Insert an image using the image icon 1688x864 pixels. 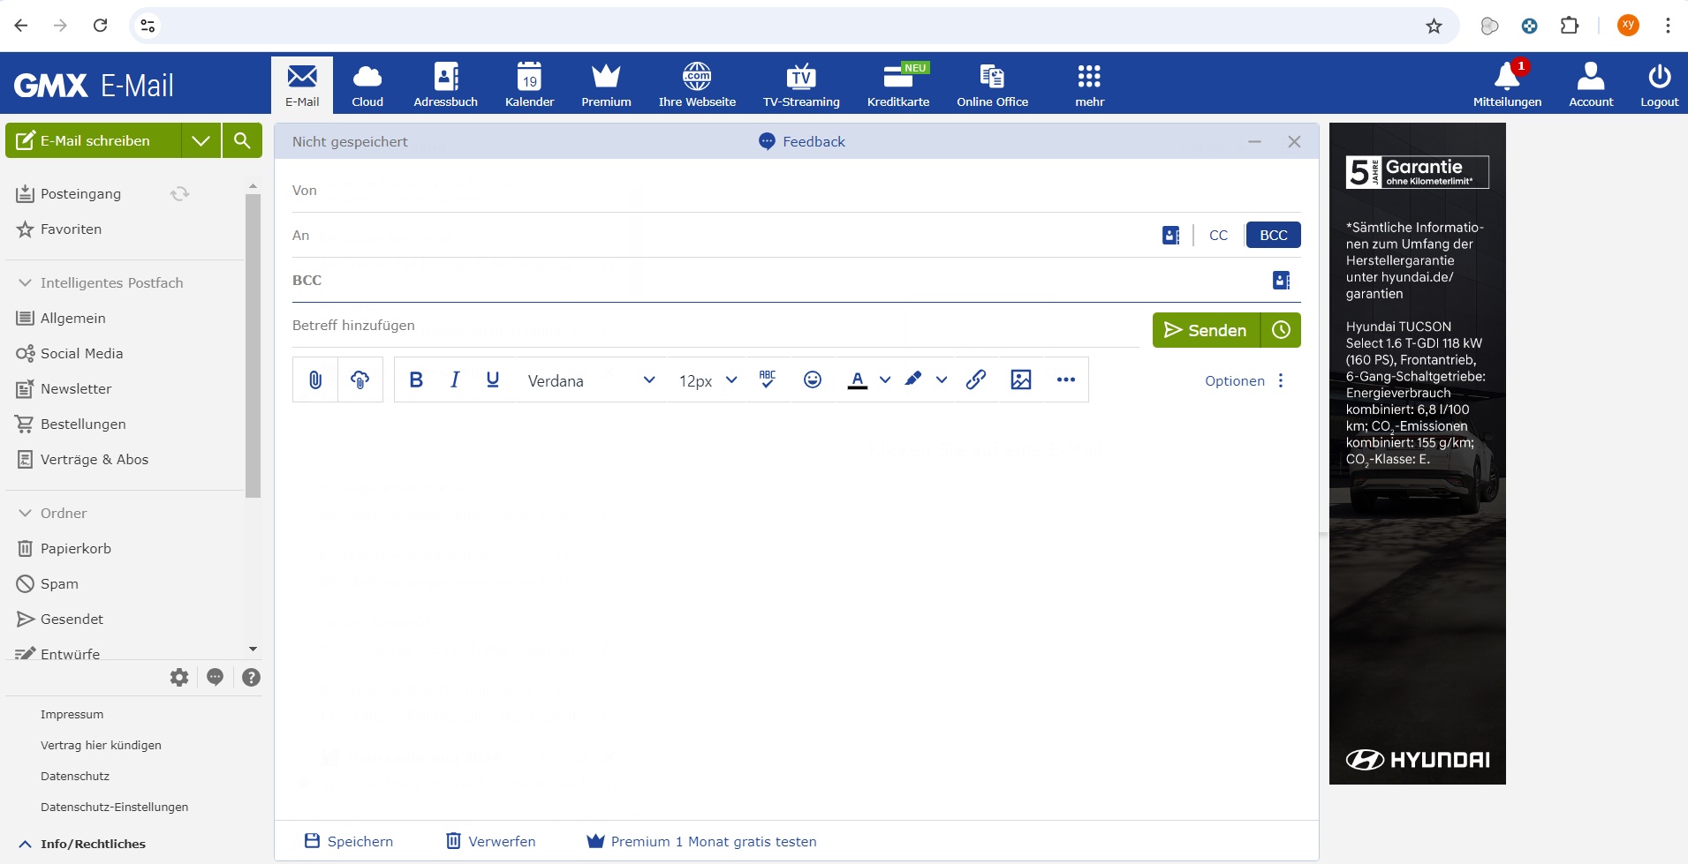point(1021,379)
